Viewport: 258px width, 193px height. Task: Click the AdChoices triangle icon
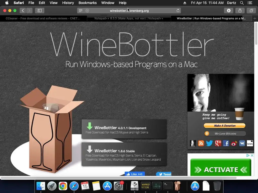(248, 155)
